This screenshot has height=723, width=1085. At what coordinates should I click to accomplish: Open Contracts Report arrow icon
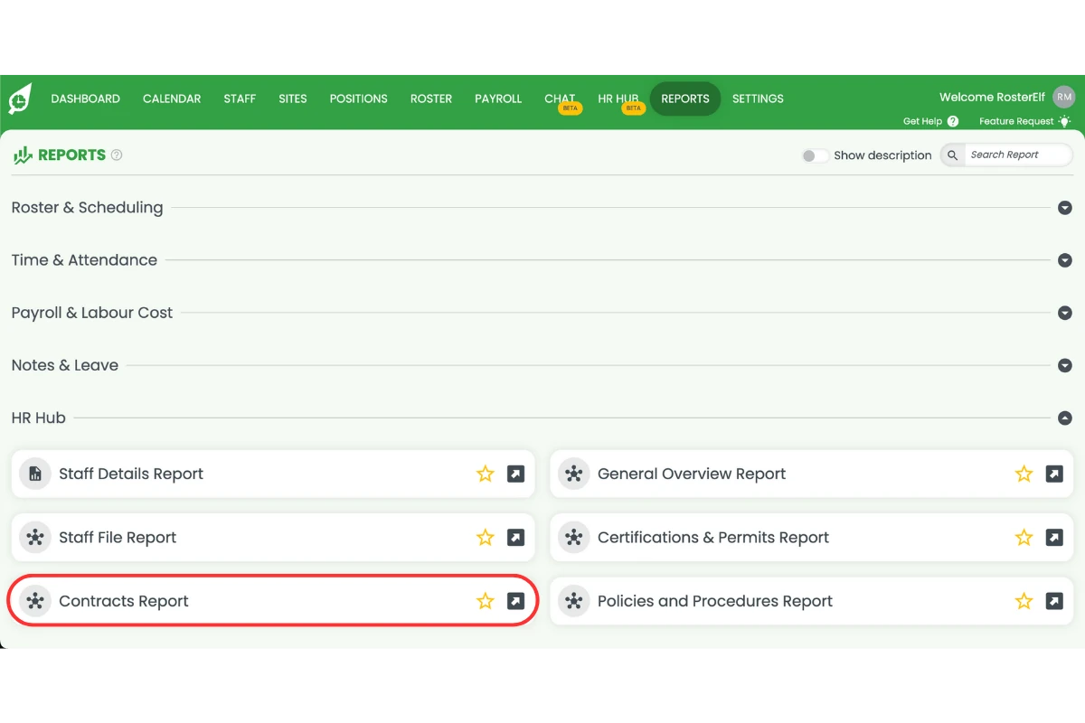[x=515, y=601]
